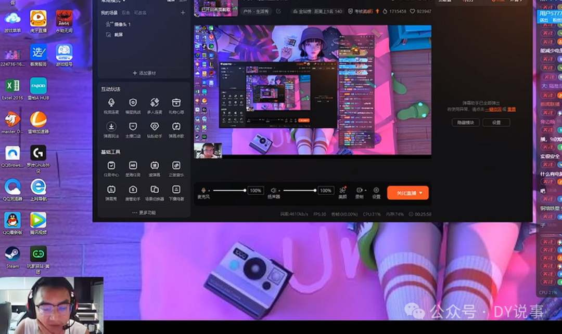The width and height of the screenshot is (562, 334).
Task: Open the record options dropdown arrow
Action: tap(365, 190)
